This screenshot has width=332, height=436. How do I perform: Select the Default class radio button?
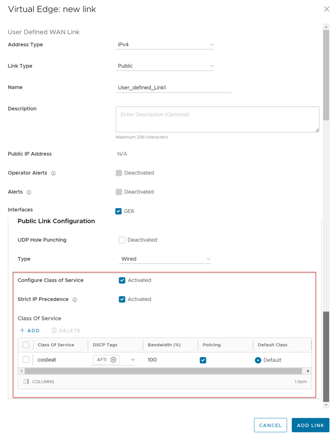click(258, 360)
